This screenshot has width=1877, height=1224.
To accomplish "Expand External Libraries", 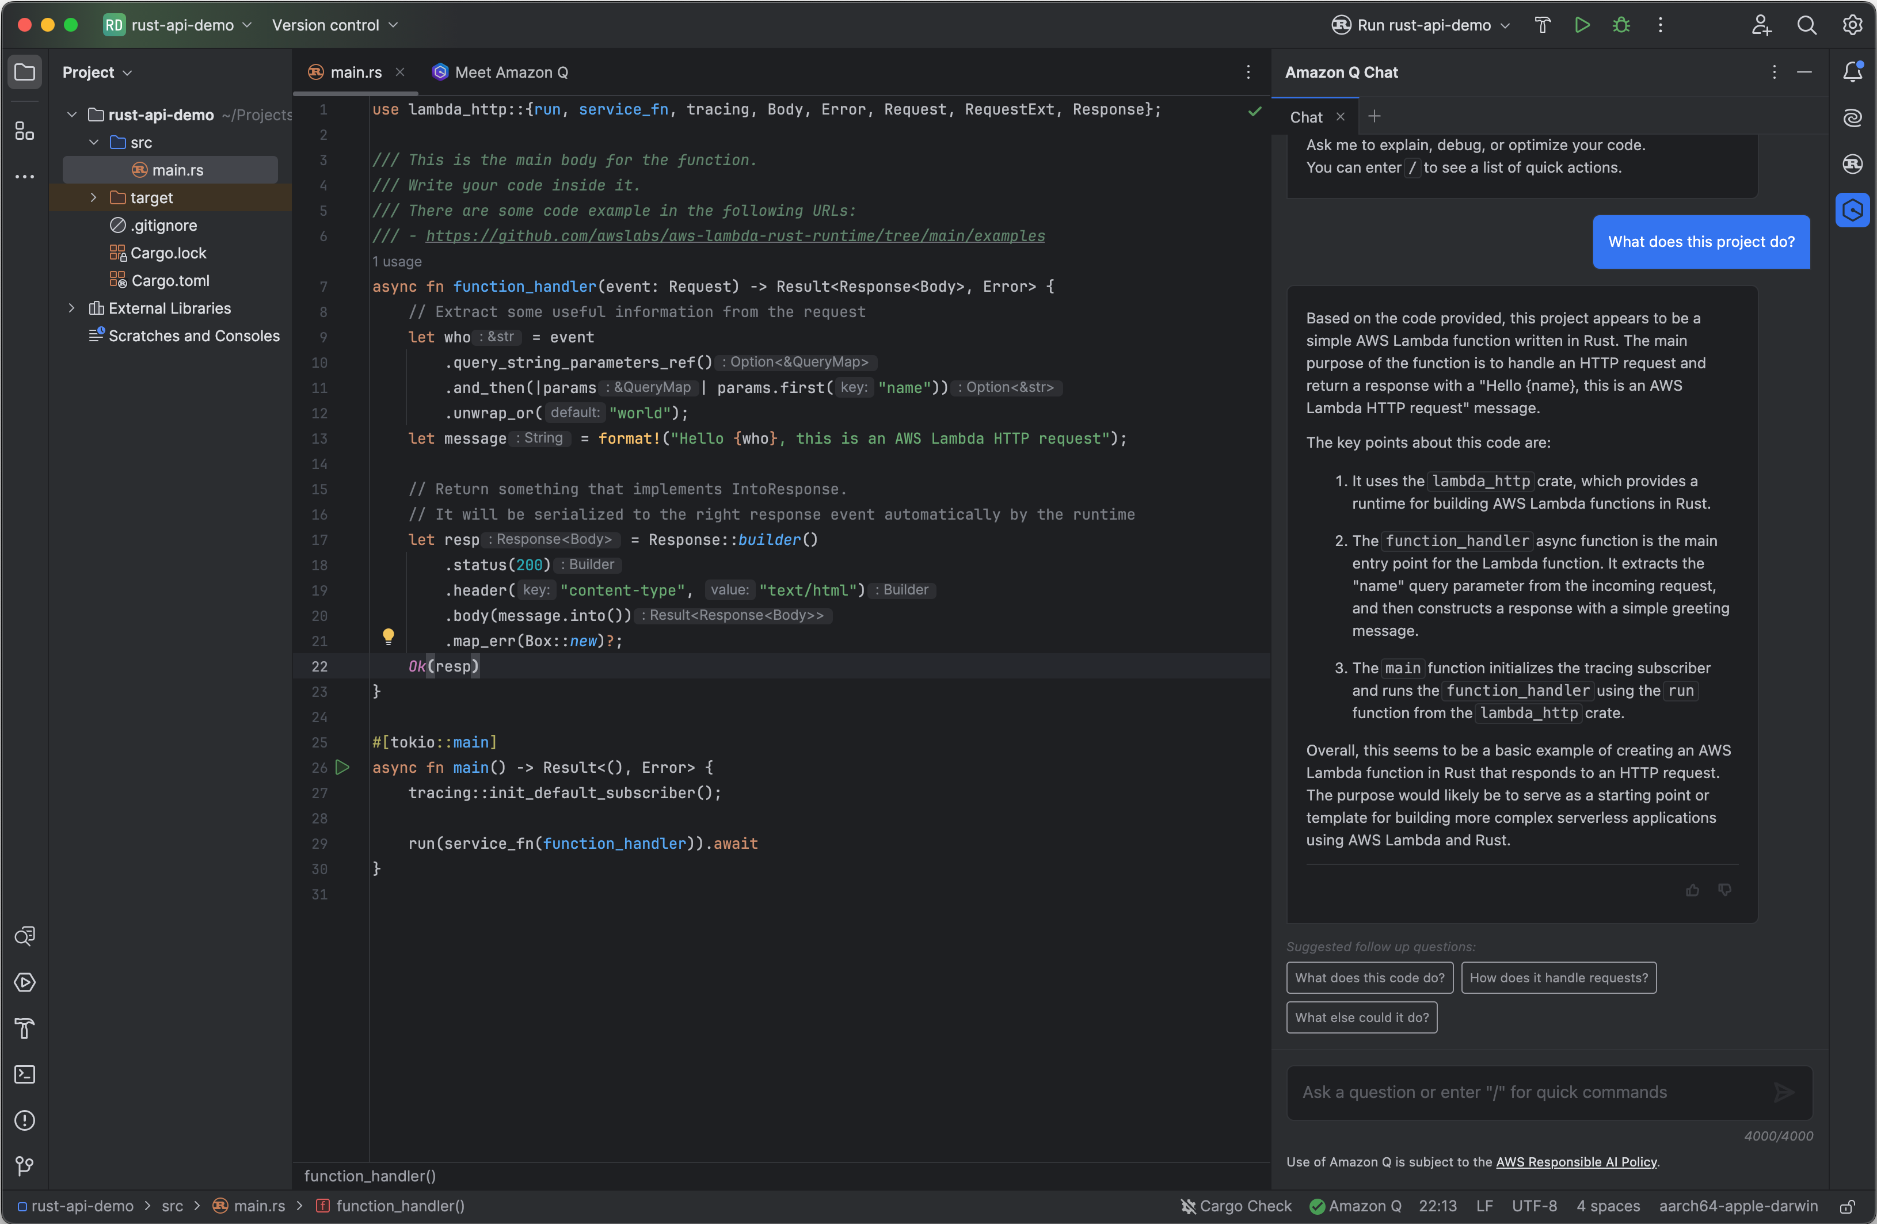I will [x=72, y=308].
